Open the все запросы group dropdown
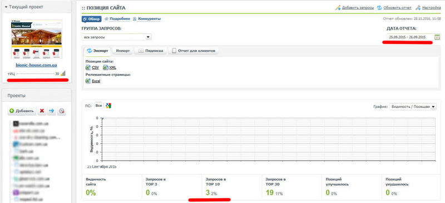445x203 pixels. [117, 37]
